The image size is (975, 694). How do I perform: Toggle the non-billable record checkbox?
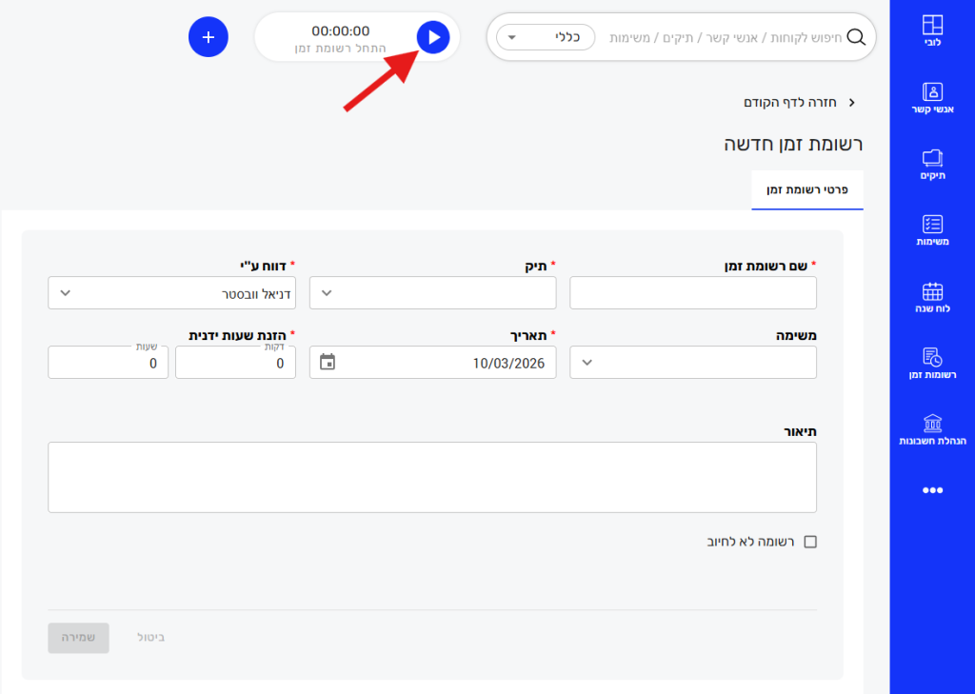[810, 542]
